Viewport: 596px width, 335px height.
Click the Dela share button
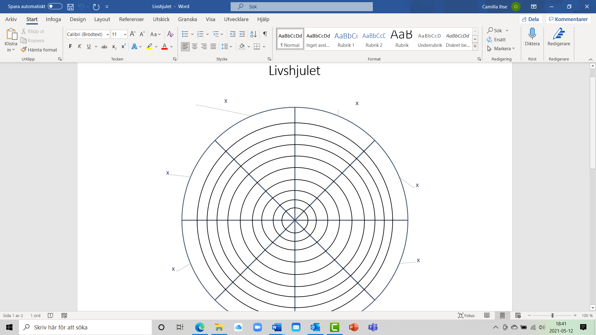pos(531,19)
